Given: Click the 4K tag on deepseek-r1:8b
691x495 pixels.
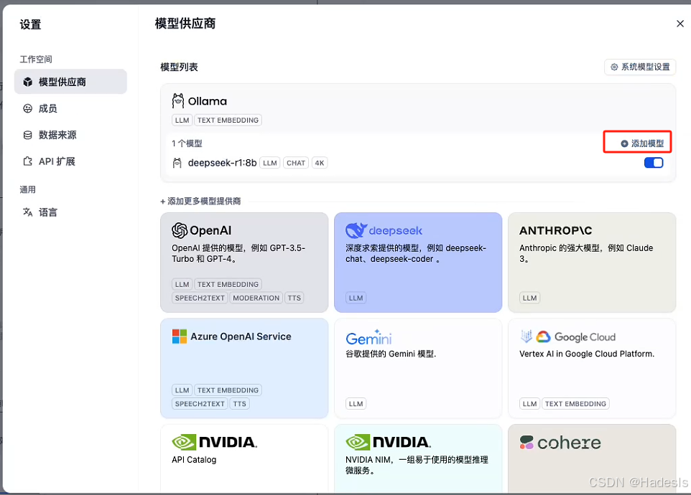Looking at the screenshot, I should 320,163.
